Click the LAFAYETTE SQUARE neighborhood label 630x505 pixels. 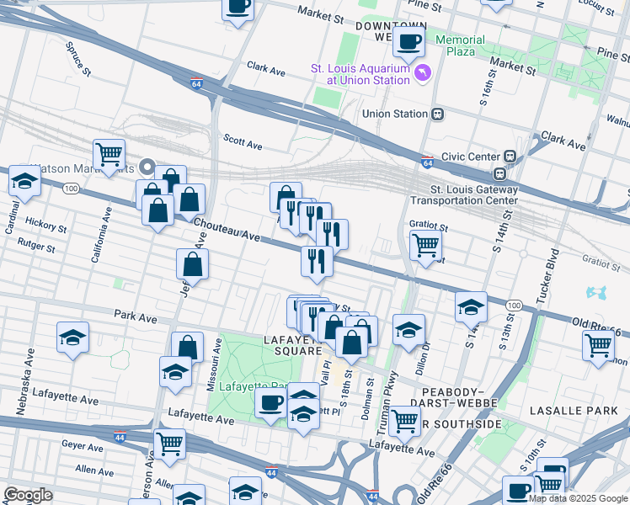[294, 346]
